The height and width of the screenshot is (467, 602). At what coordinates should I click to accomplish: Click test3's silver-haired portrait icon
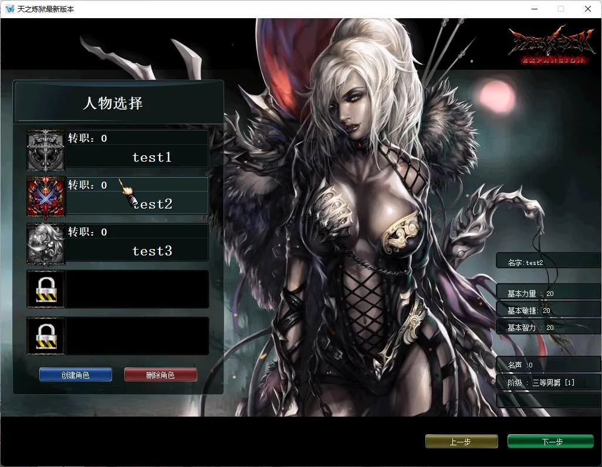46,244
